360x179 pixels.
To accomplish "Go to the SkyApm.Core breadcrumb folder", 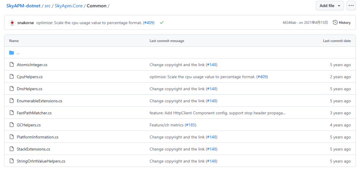I will pos(68,6).
